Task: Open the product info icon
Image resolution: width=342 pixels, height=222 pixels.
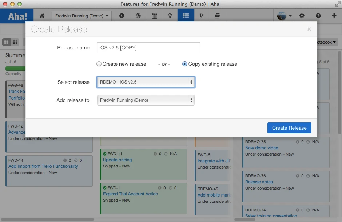Action: (122, 16)
